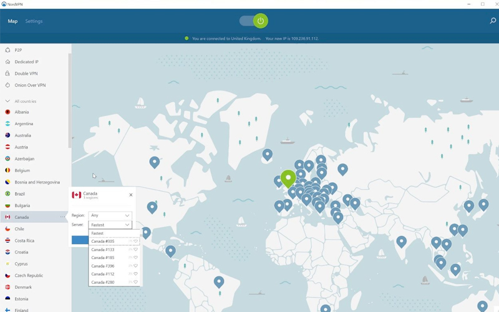Viewport: 499px width, 312px height.
Task: Click the Brazil flag icon
Action: pyautogui.click(x=7, y=194)
